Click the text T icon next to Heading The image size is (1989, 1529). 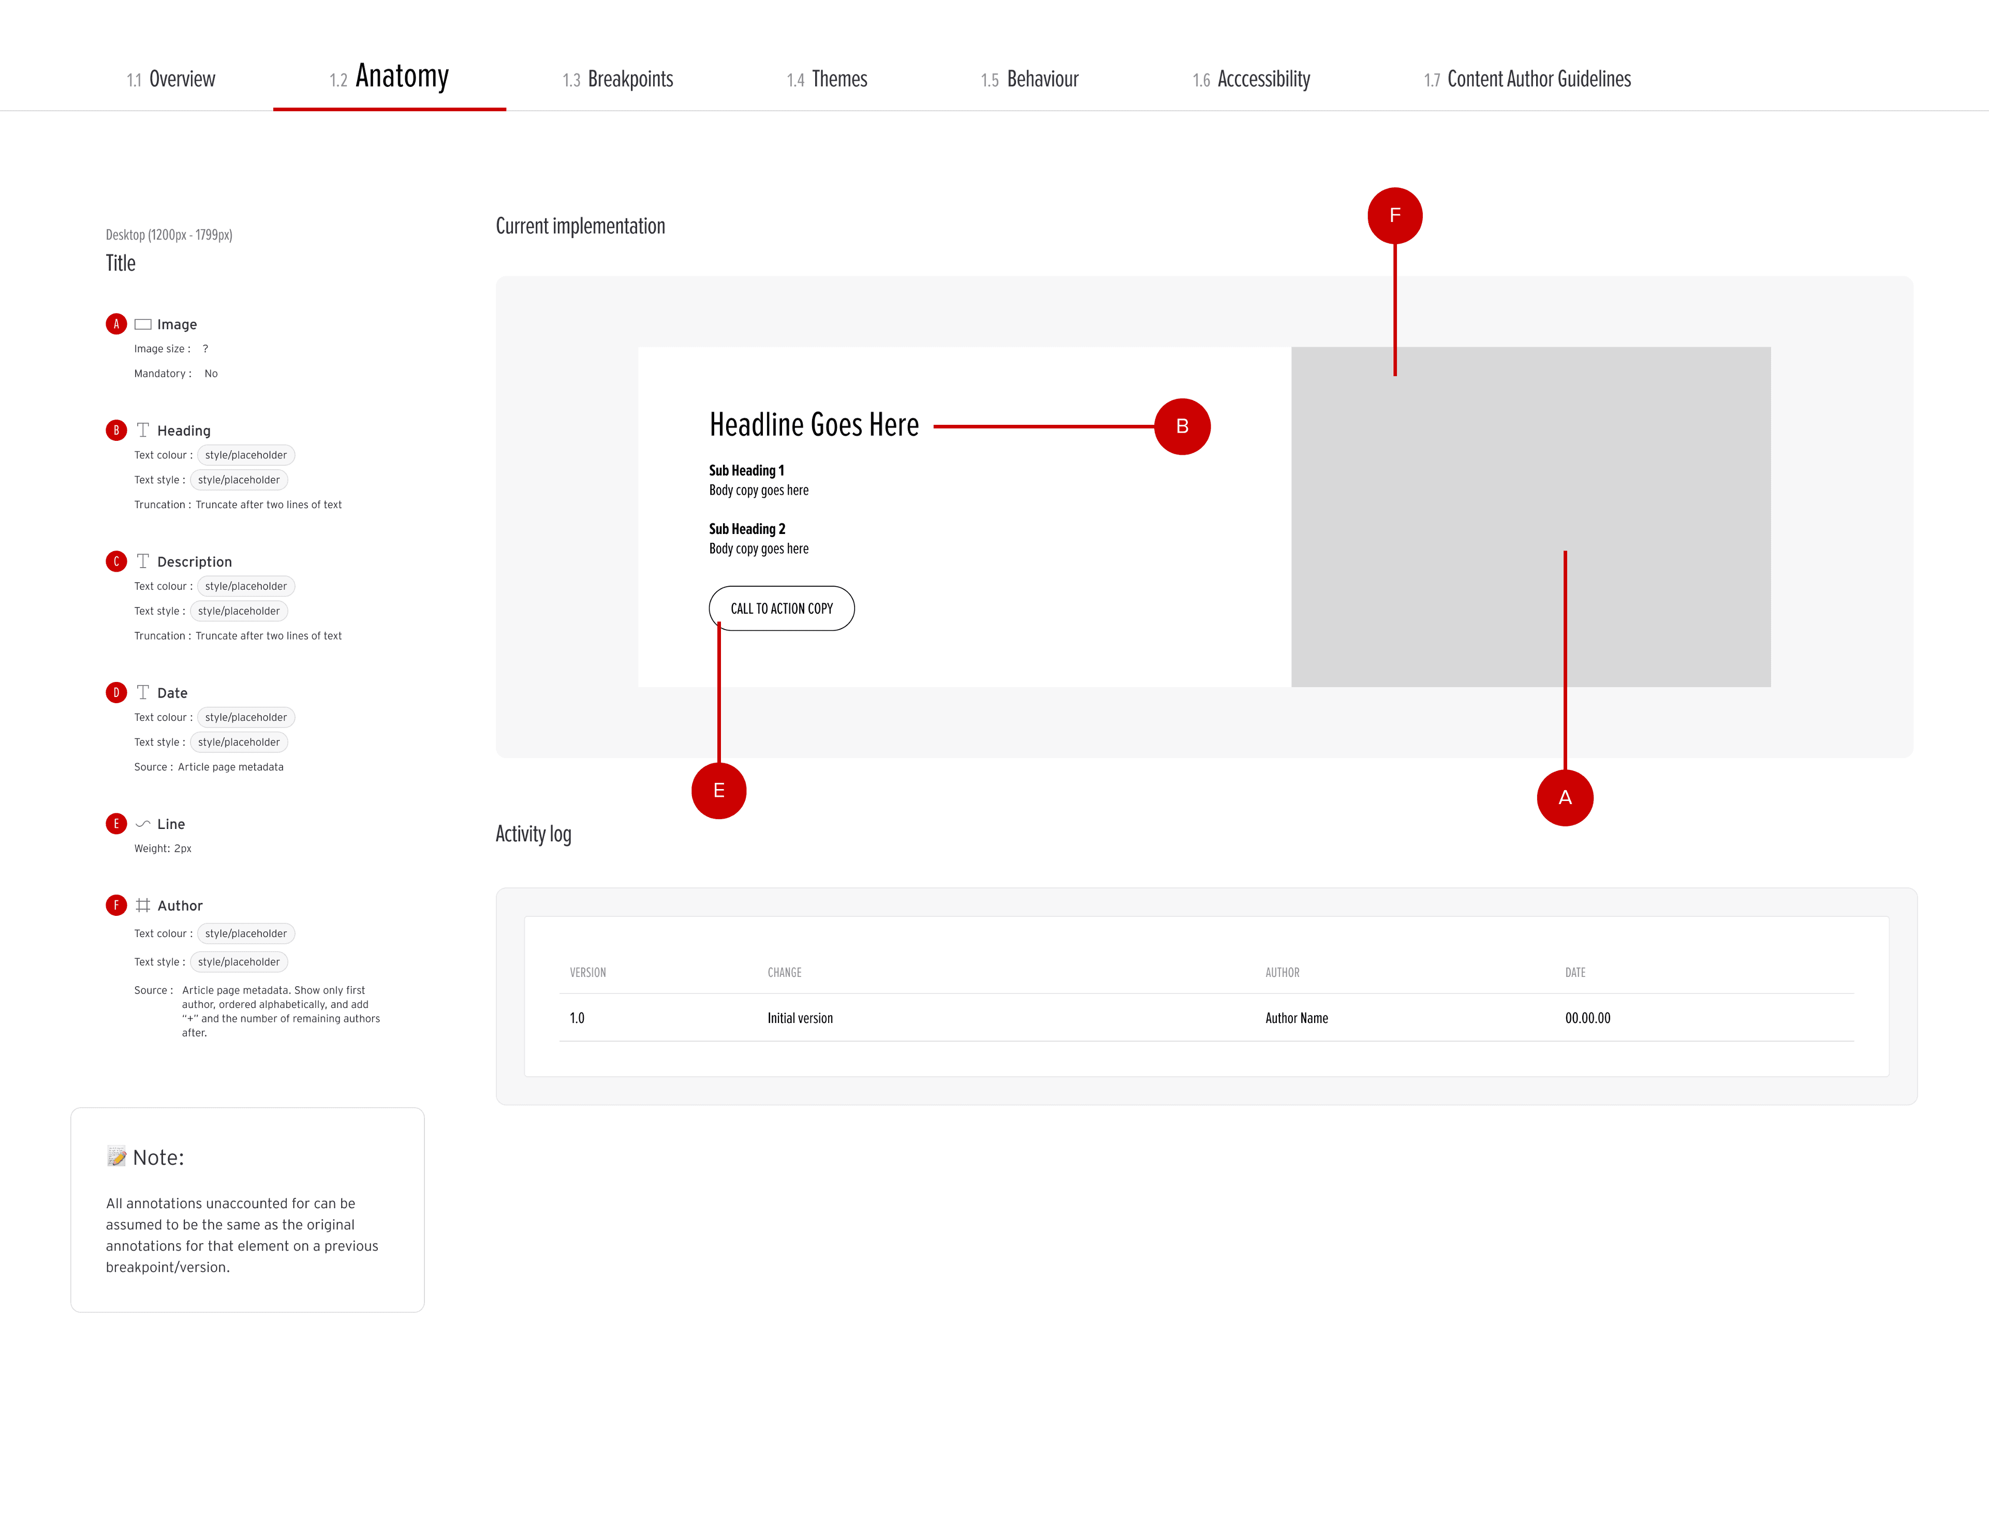tap(143, 429)
